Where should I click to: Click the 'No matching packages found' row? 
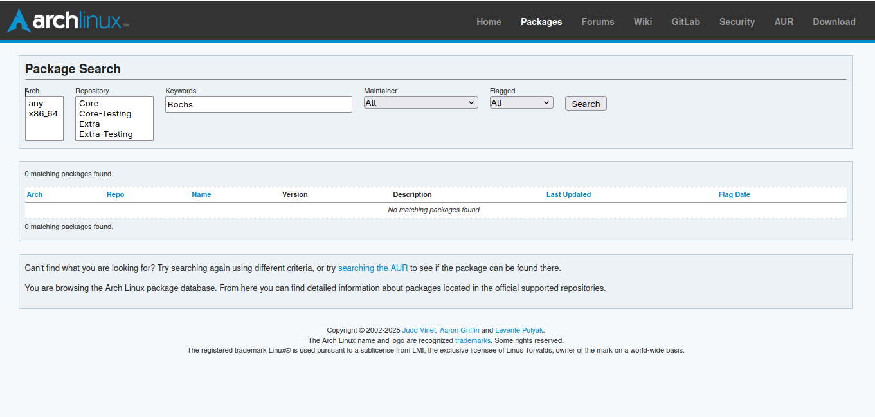pos(435,210)
